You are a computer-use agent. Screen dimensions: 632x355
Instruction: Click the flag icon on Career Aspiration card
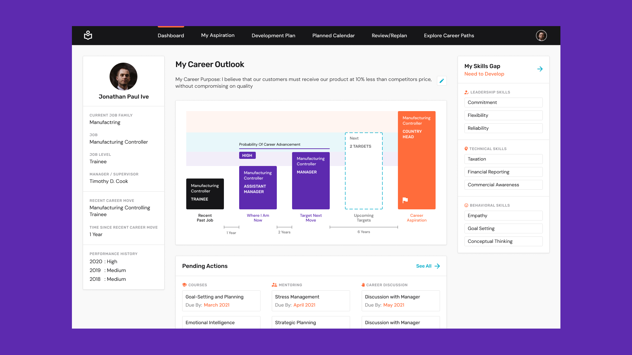405,201
